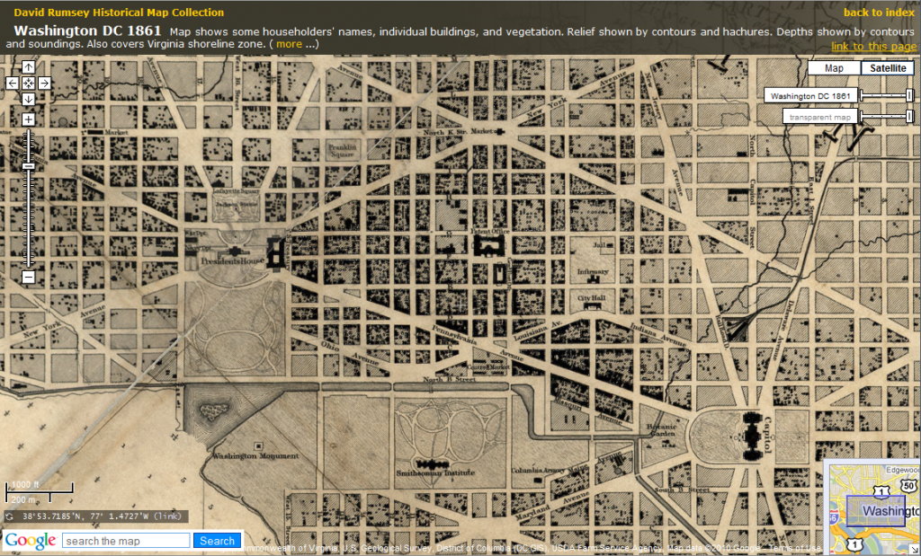921x556 pixels.
Task: Click the zoom level slider handle
Action: pos(28,166)
